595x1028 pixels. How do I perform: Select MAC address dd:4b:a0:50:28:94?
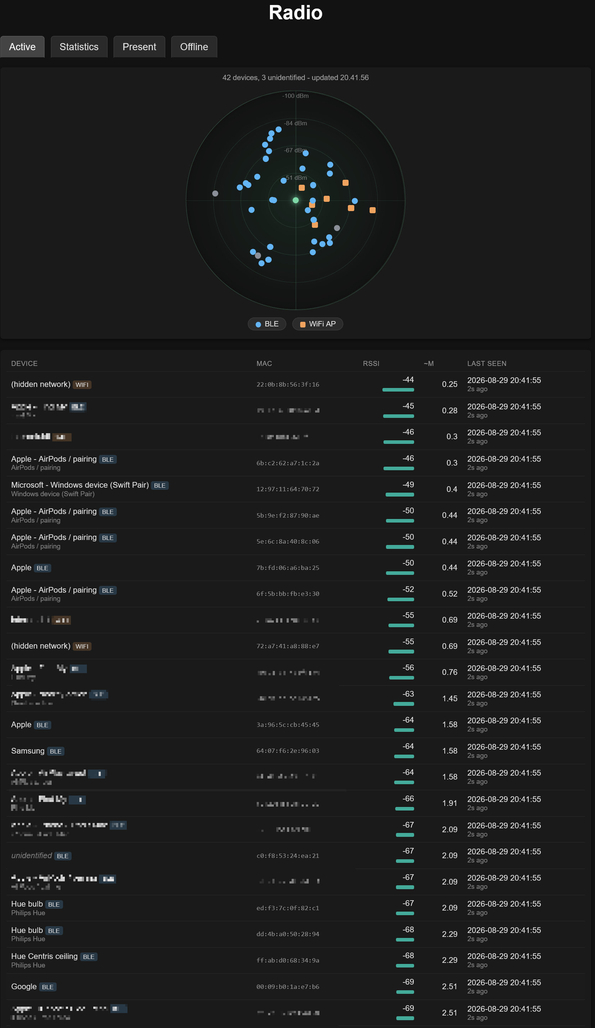tap(288, 934)
